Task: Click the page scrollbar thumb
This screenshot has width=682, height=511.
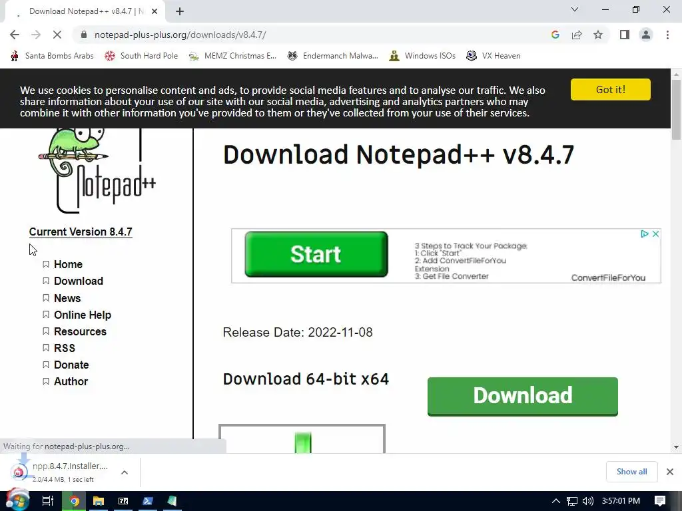Action: click(x=676, y=110)
